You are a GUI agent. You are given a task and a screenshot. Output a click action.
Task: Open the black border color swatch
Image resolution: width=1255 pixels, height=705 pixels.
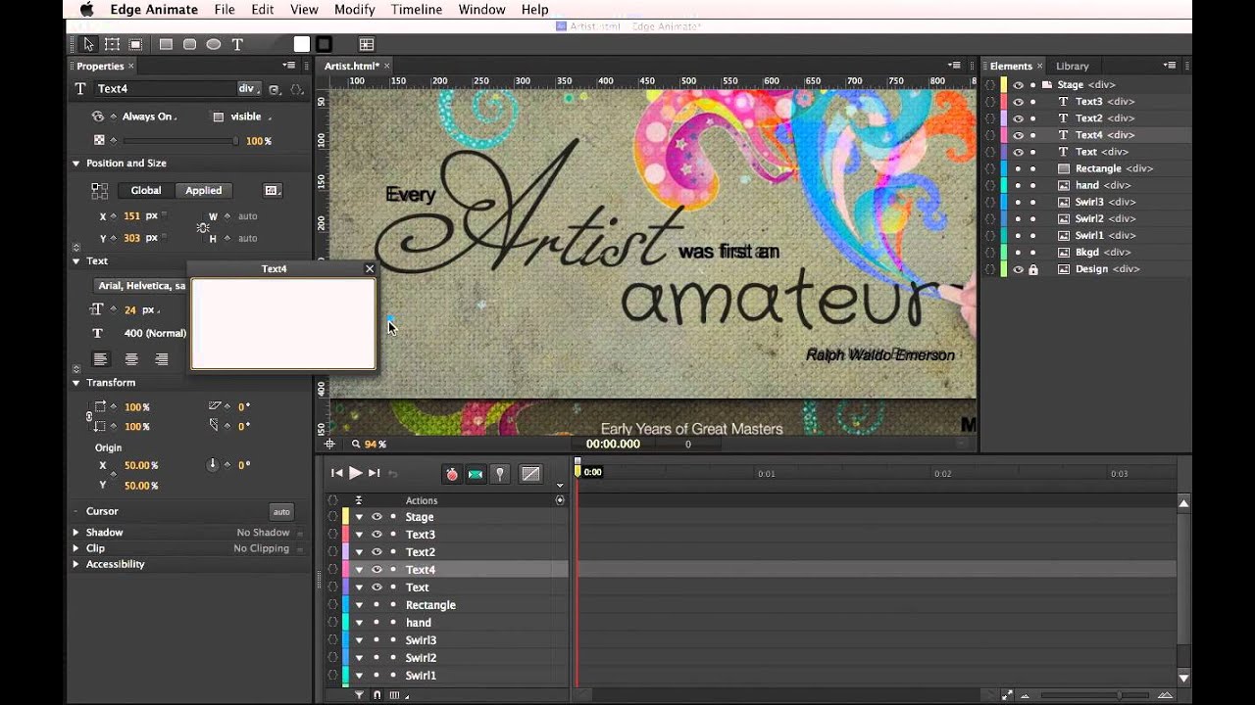click(x=324, y=44)
